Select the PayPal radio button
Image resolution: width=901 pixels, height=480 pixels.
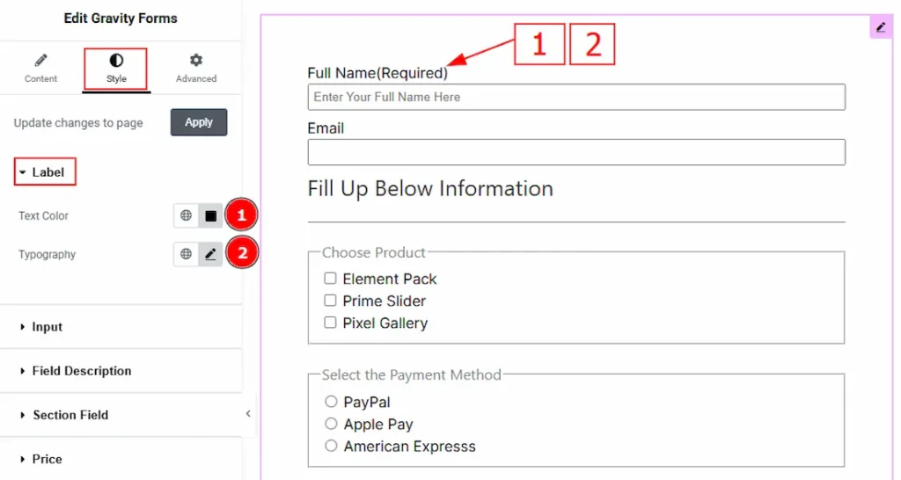pyautogui.click(x=332, y=402)
